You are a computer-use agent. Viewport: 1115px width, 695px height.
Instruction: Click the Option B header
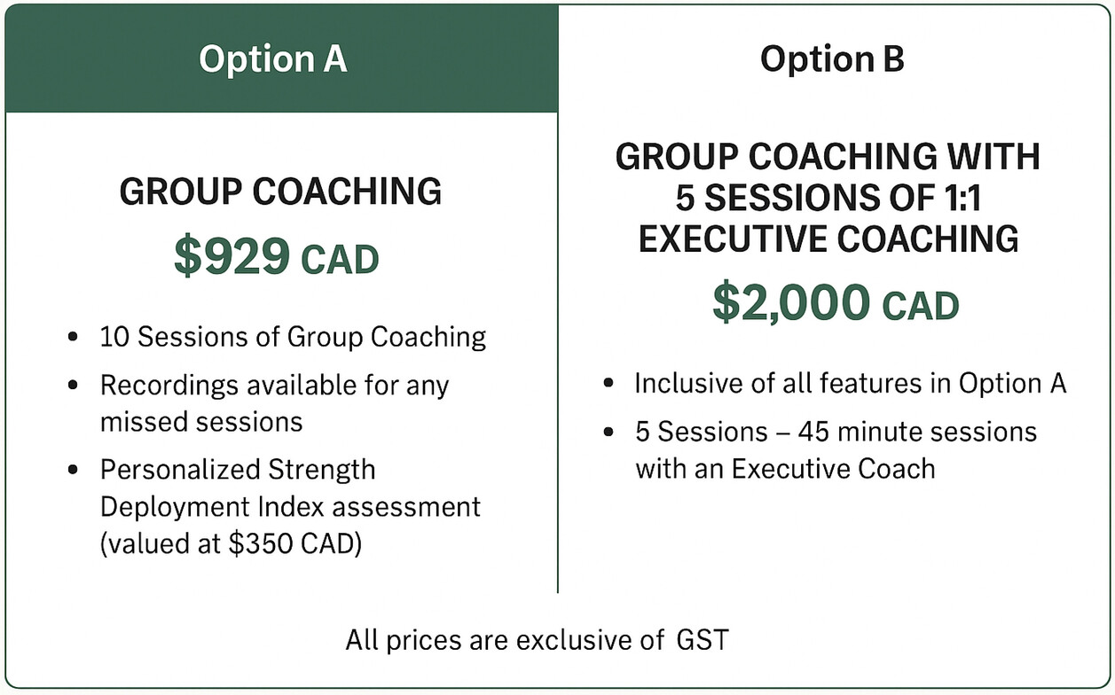[x=831, y=59]
